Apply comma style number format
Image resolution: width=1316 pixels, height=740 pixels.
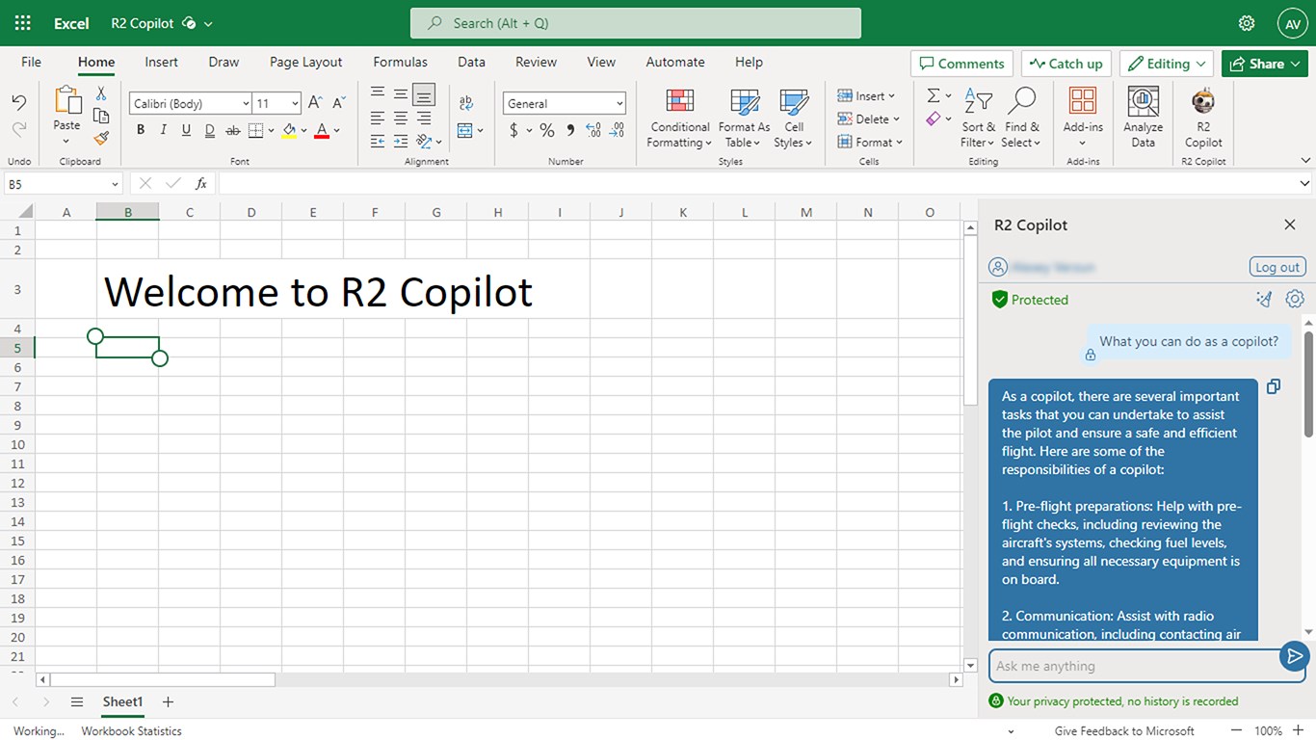[570, 130]
